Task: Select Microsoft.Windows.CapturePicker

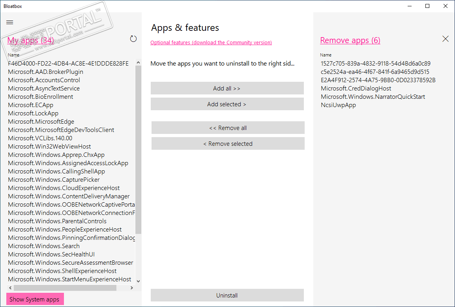Action: [54, 180]
